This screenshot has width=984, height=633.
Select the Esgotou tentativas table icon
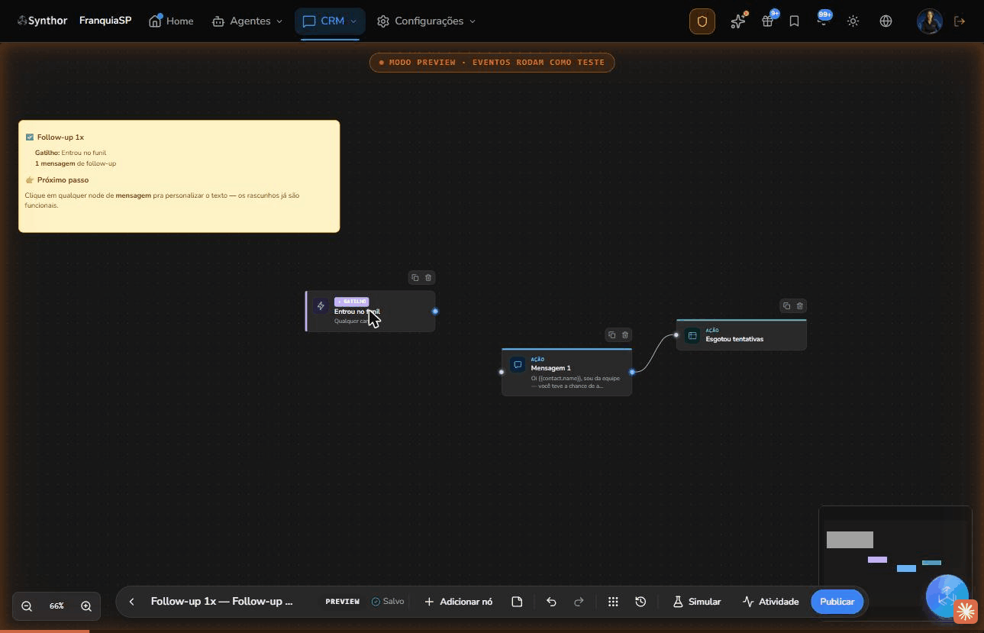(x=692, y=335)
